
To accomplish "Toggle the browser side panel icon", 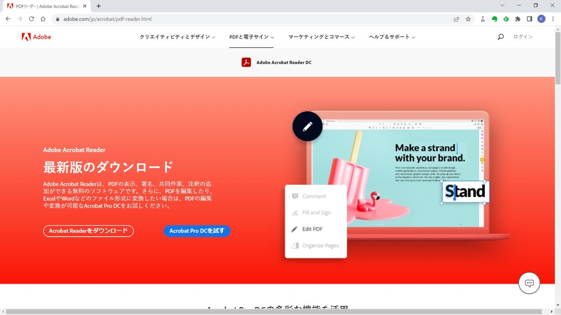I will pos(529,19).
